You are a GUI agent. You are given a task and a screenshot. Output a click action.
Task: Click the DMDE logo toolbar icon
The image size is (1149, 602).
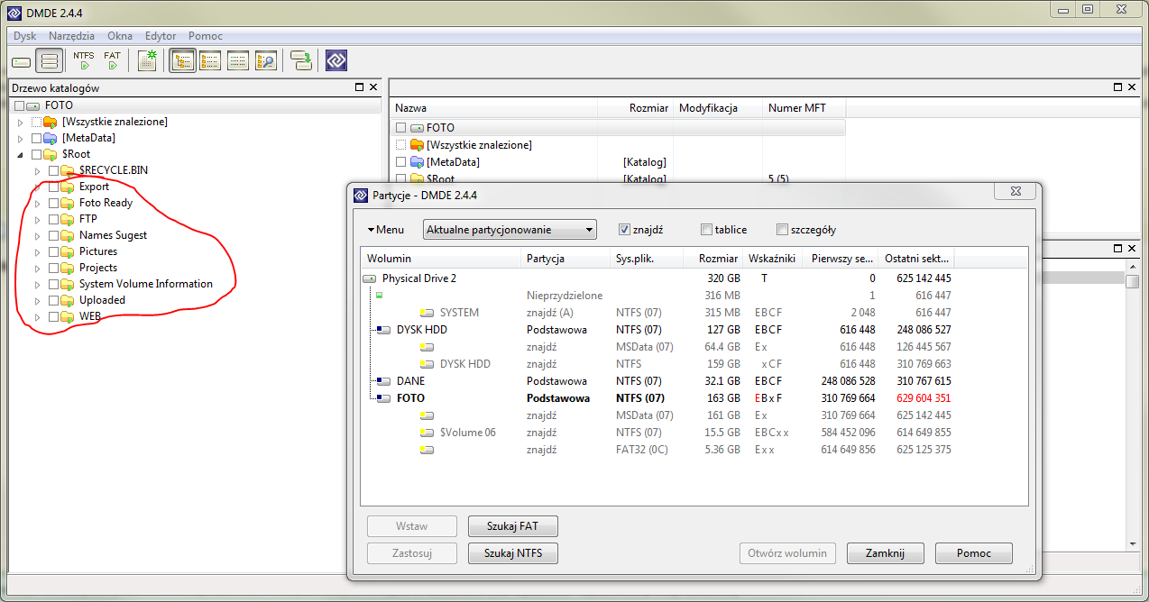pos(336,61)
